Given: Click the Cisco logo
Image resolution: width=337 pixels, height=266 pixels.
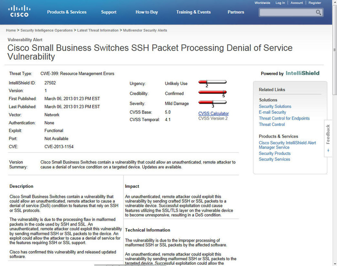Looking at the screenshot, I should 19,11.
